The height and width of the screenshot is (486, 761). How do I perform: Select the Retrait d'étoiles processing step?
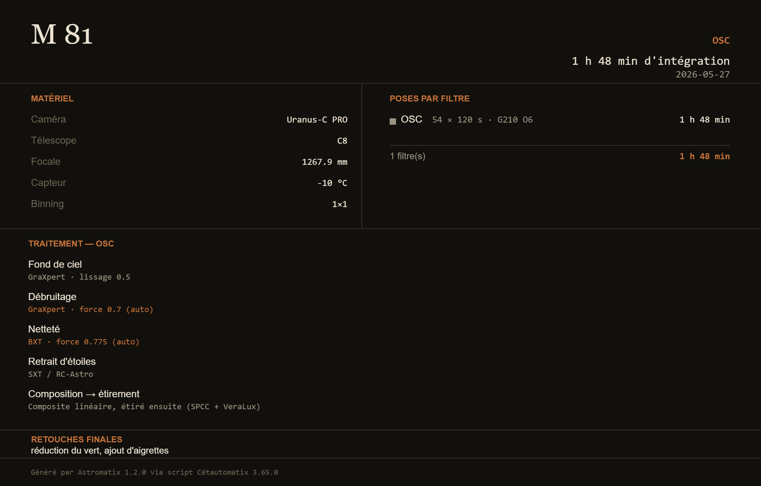tap(62, 362)
